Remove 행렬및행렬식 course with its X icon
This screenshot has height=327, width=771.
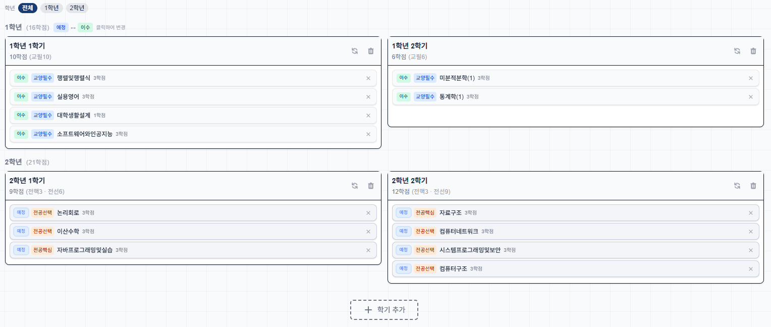click(x=368, y=78)
